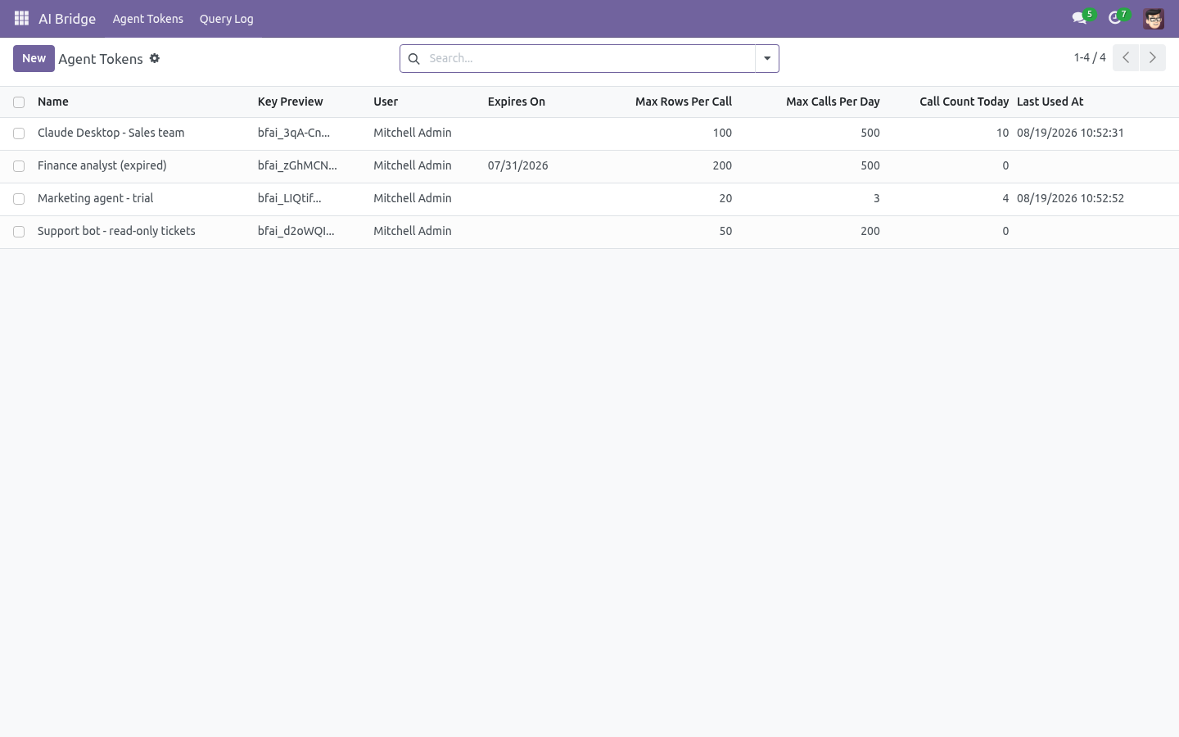Open the conversations chat icon
This screenshot has height=737, width=1179.
click(x=1079, y=18)
